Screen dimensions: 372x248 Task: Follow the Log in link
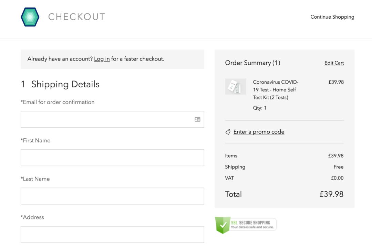[x=102, y=59]
